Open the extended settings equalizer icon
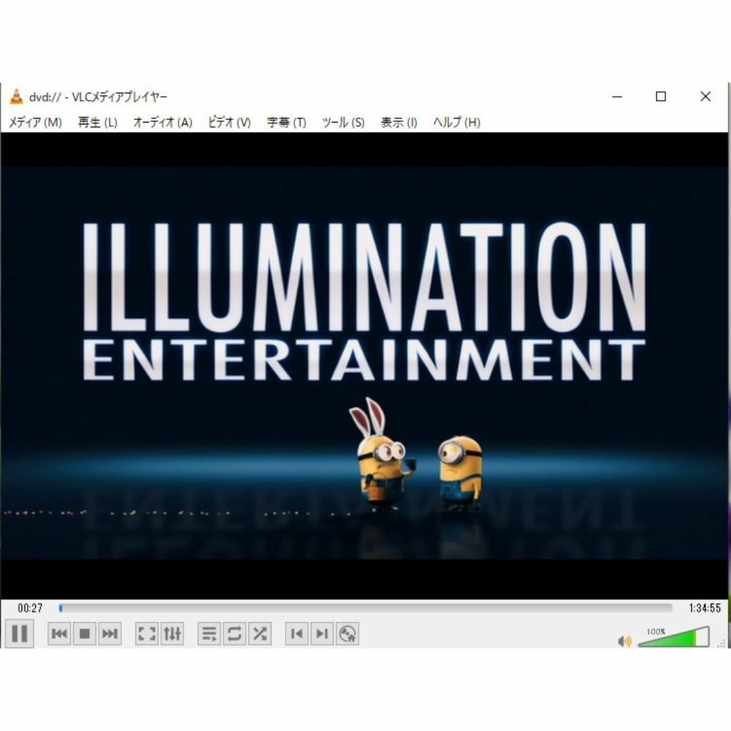731x731 pixels. [x=172, y=634]
